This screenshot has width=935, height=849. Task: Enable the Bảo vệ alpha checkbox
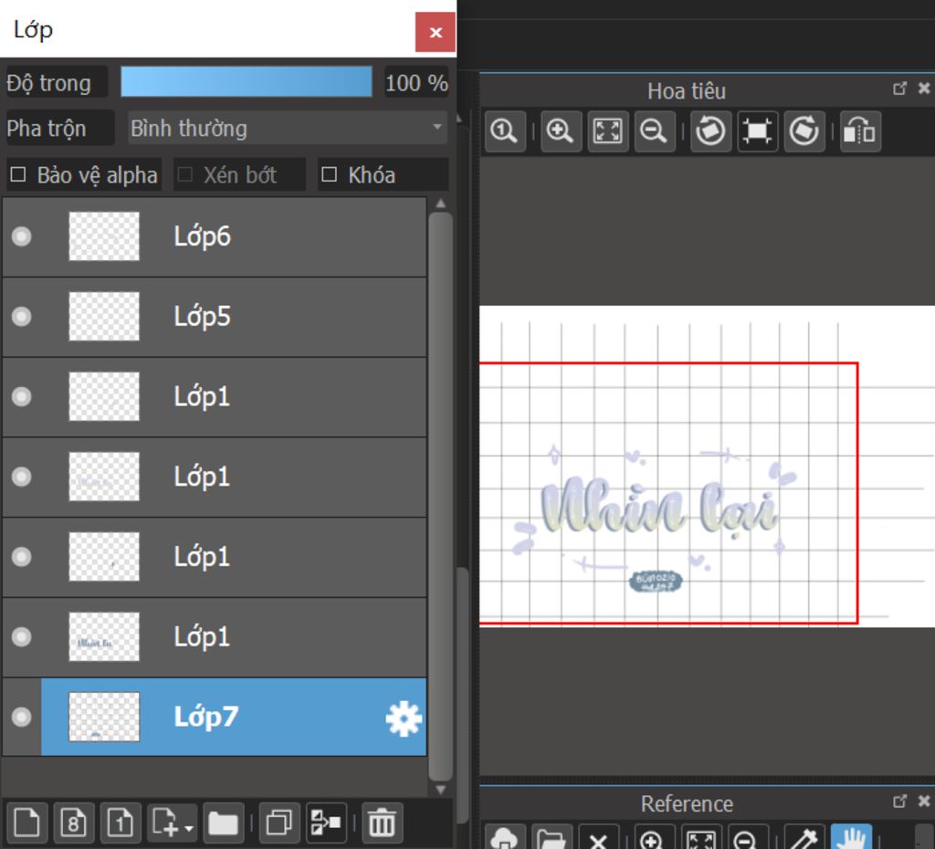18,174
